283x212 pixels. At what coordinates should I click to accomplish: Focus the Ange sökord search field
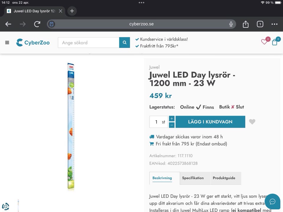tap(88, 43)
